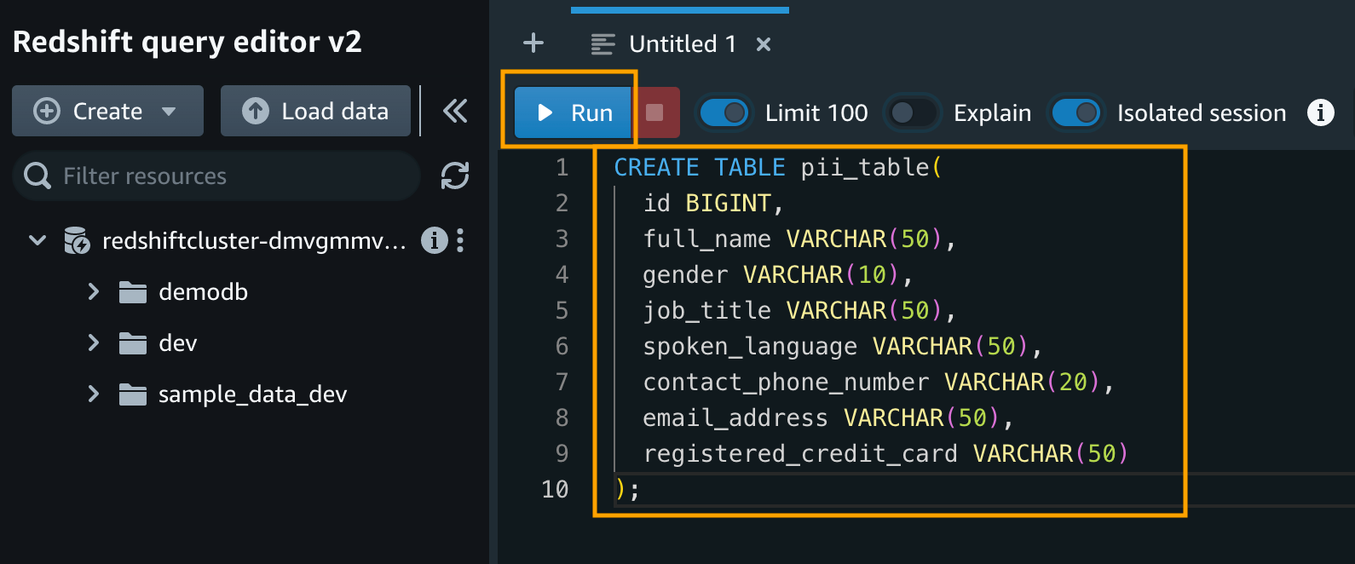Screen dimensions: 1355x564
Task: Open the Isolated session info icon
Action: point(1321,112)
